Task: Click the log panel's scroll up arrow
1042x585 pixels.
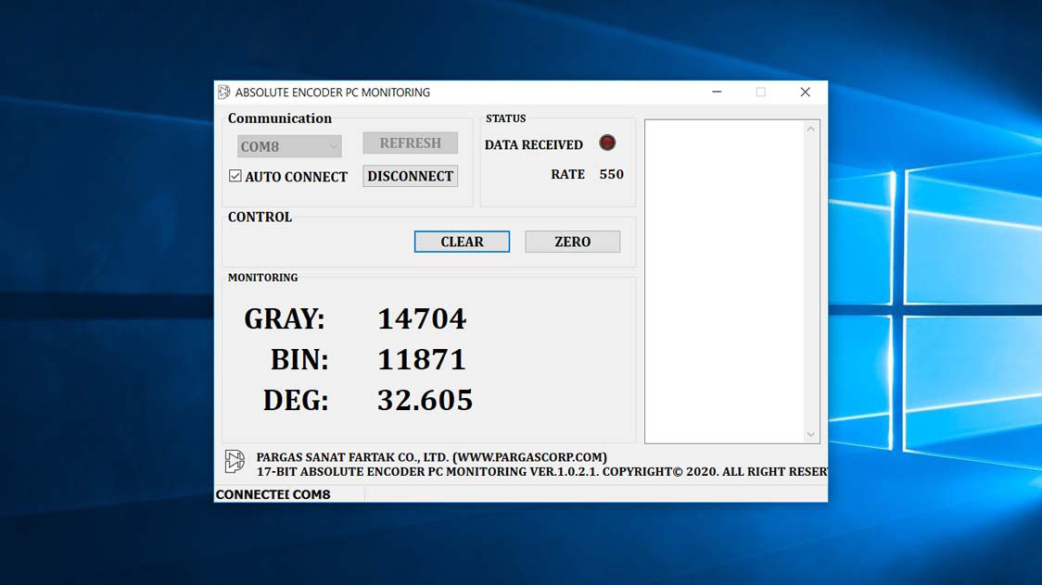Action: (x=811, y=130)
